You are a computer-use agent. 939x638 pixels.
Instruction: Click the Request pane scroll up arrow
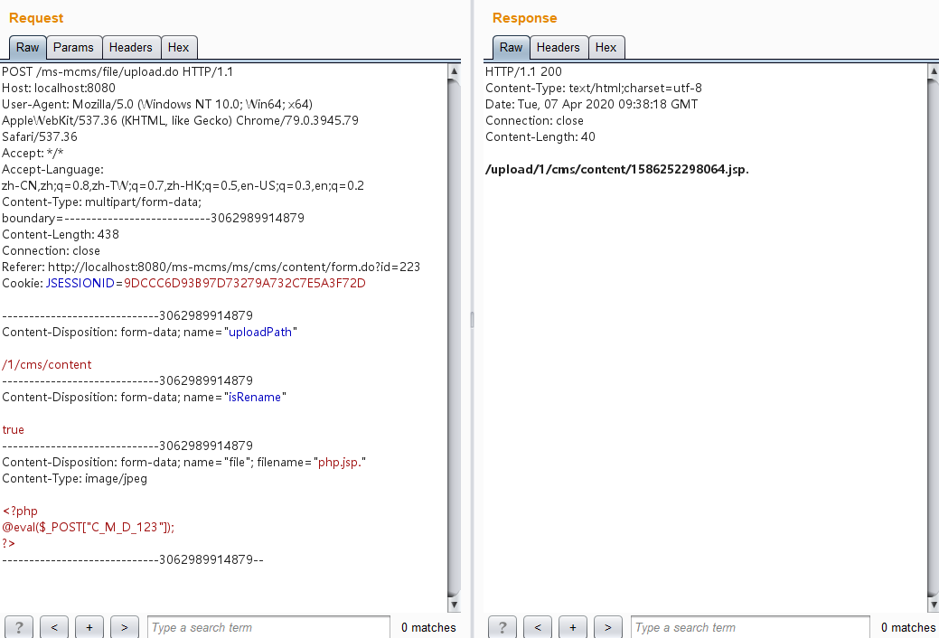pyautogui.click(x=454, y=70)
